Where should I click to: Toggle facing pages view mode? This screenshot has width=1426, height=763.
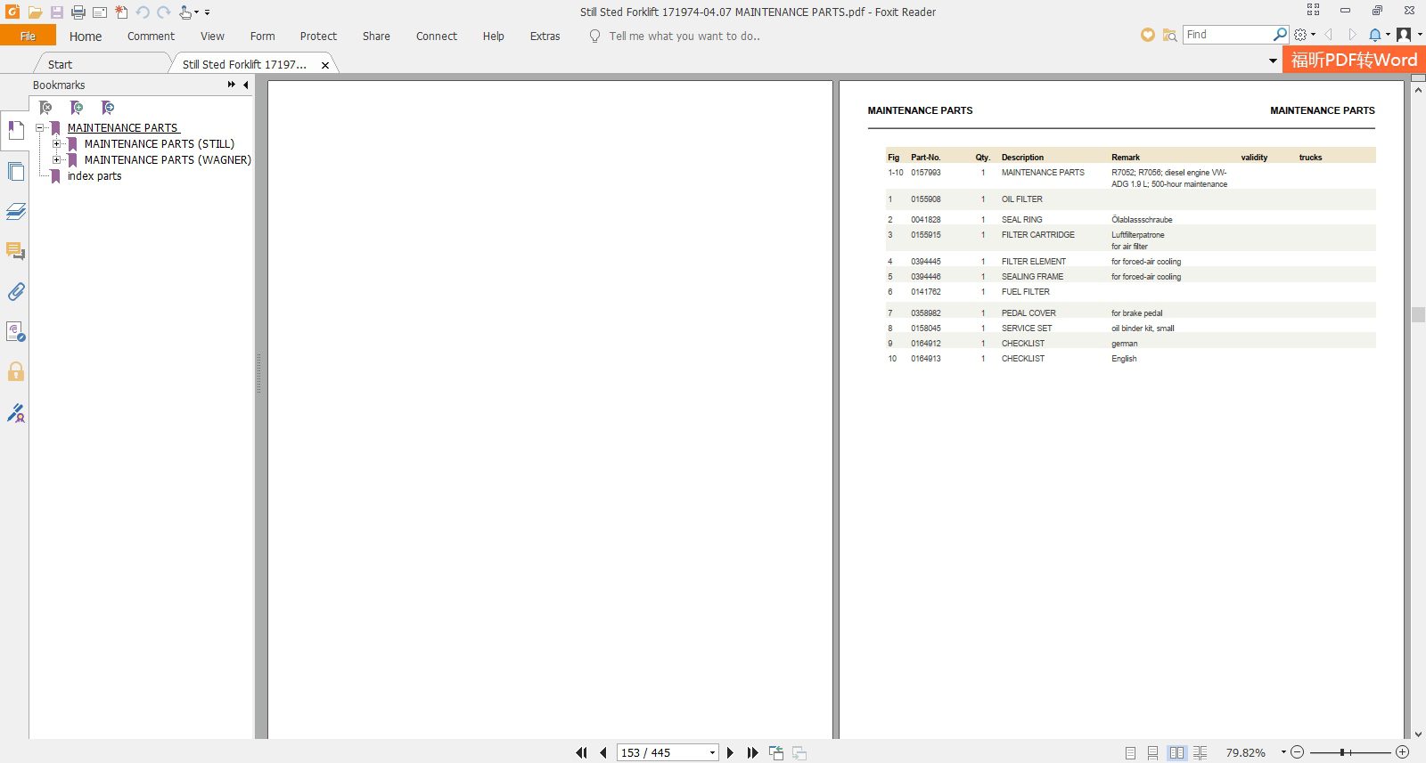1177,753
